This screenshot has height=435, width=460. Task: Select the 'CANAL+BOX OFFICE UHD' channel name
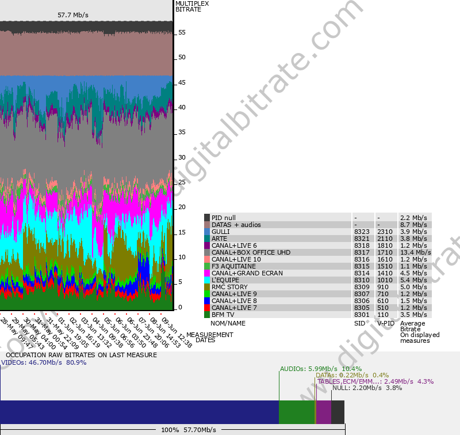(251, 252)
